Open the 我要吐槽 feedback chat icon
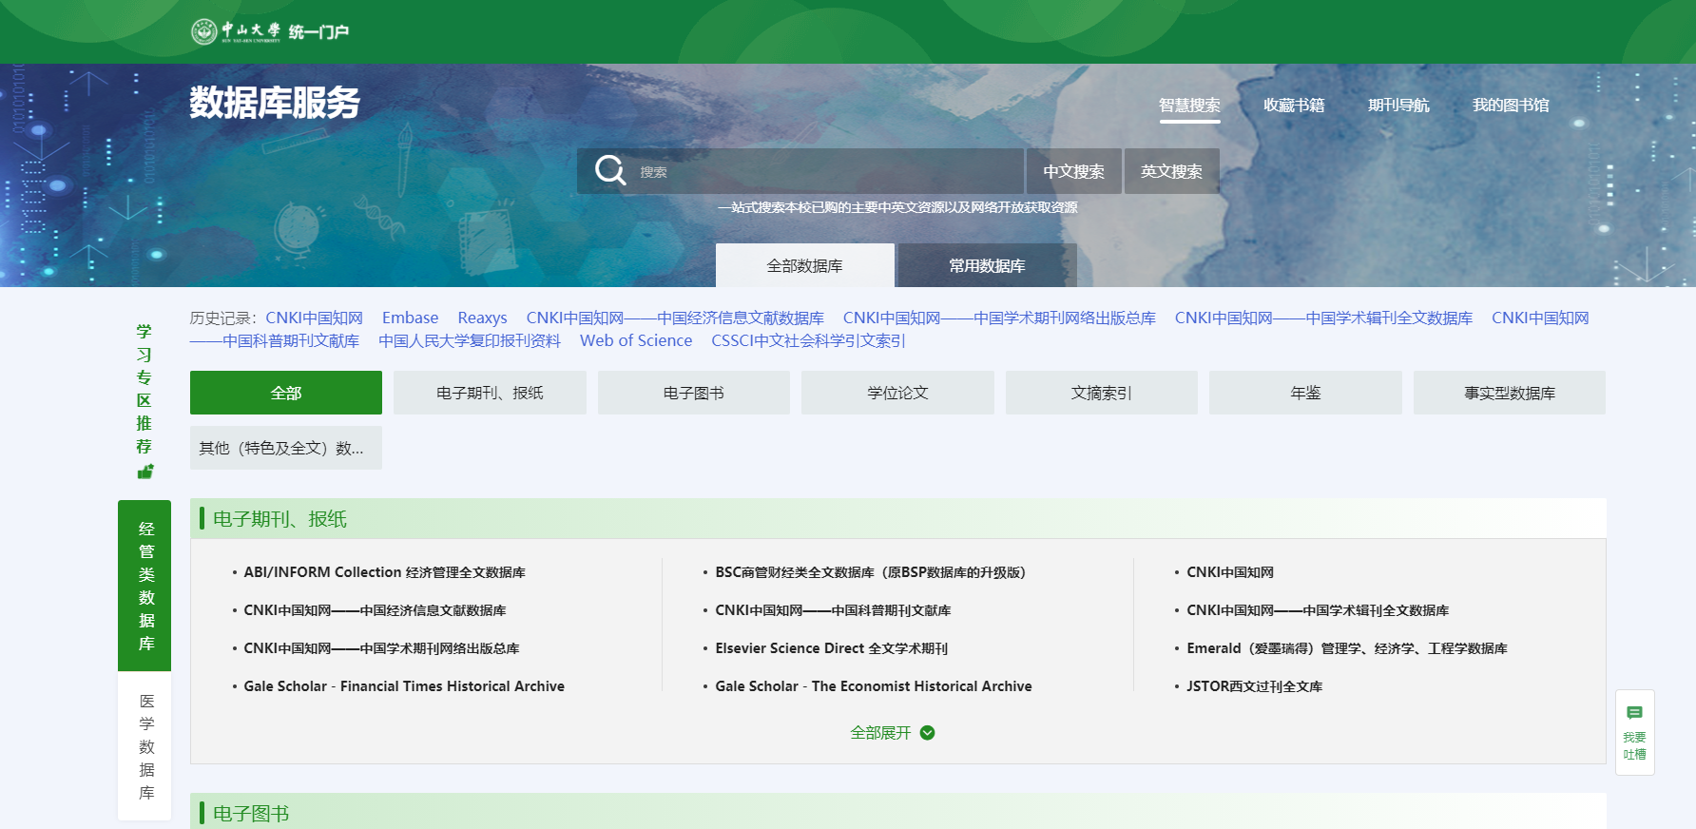 point(1634,713)
